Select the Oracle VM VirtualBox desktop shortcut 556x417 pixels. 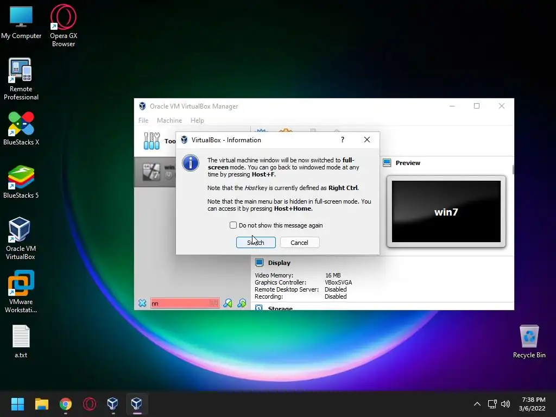click(x=20, y=238)
